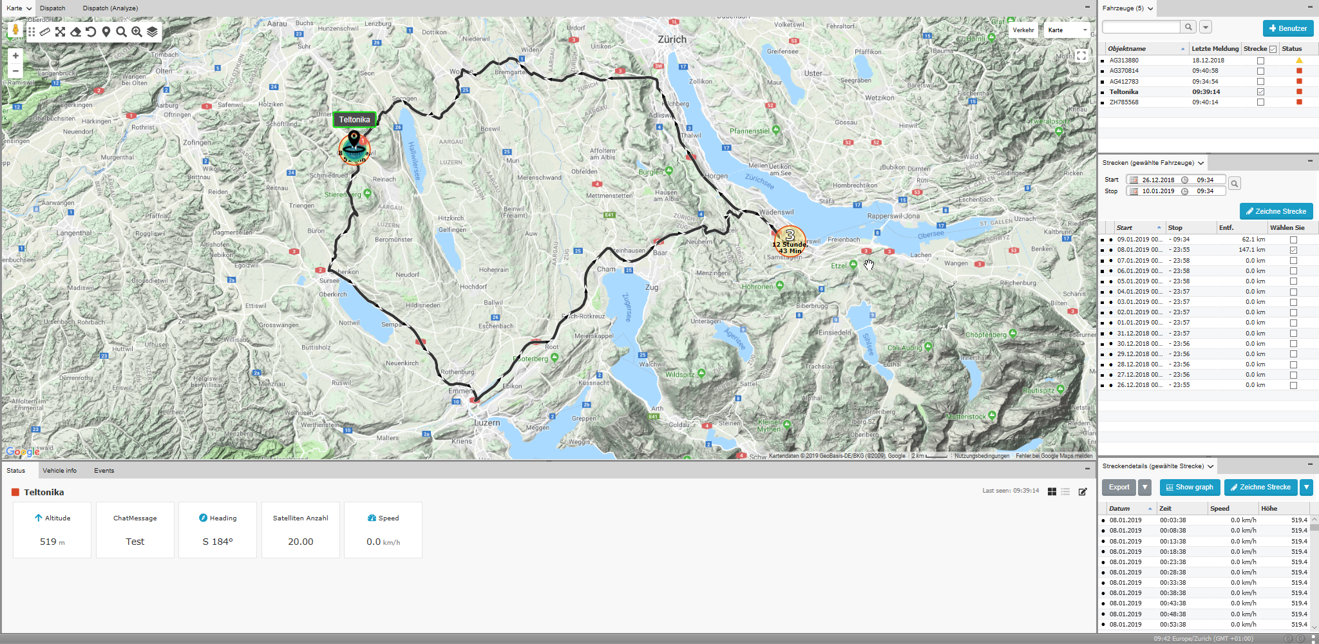Grab the Street View pegman icon

point(15,30)
